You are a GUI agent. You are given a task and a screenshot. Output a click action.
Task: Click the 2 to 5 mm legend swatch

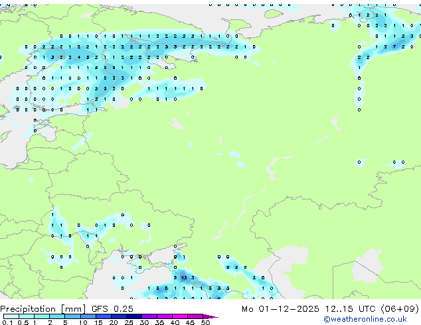point(57,316)
